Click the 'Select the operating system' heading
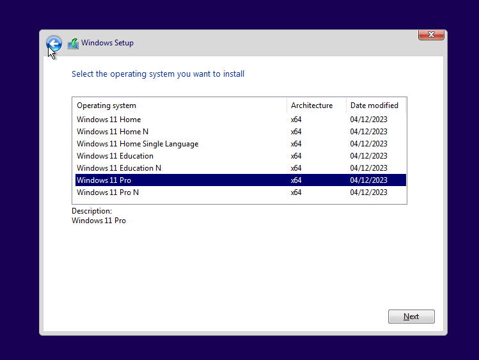 pos(158,74)
